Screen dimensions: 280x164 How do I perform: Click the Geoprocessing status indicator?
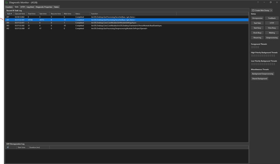272,38
